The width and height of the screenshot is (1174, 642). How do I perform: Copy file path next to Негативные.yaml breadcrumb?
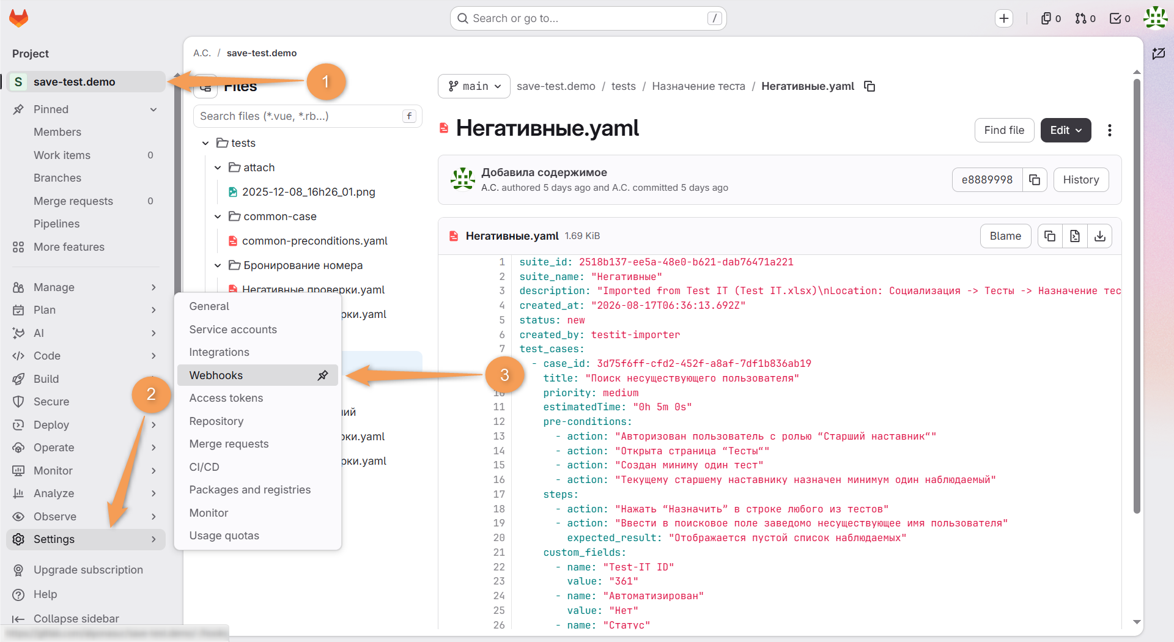point(869,86)
